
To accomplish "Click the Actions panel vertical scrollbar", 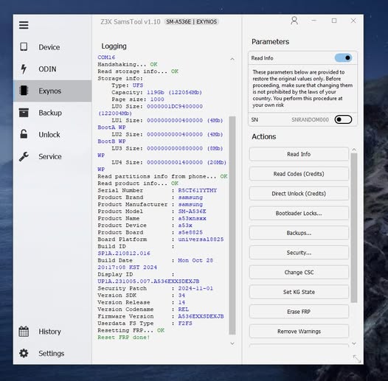I will pos(354,228).
